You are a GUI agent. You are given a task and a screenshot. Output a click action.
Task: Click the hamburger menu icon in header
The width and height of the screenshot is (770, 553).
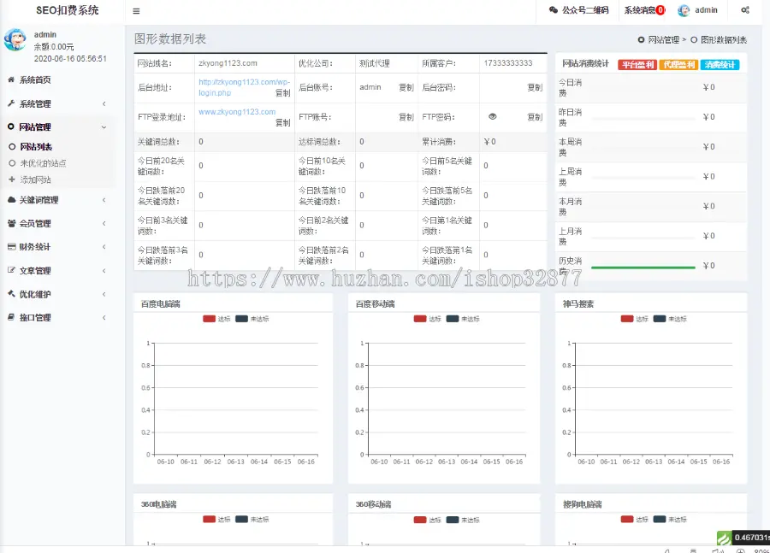[x=136, y=11]
